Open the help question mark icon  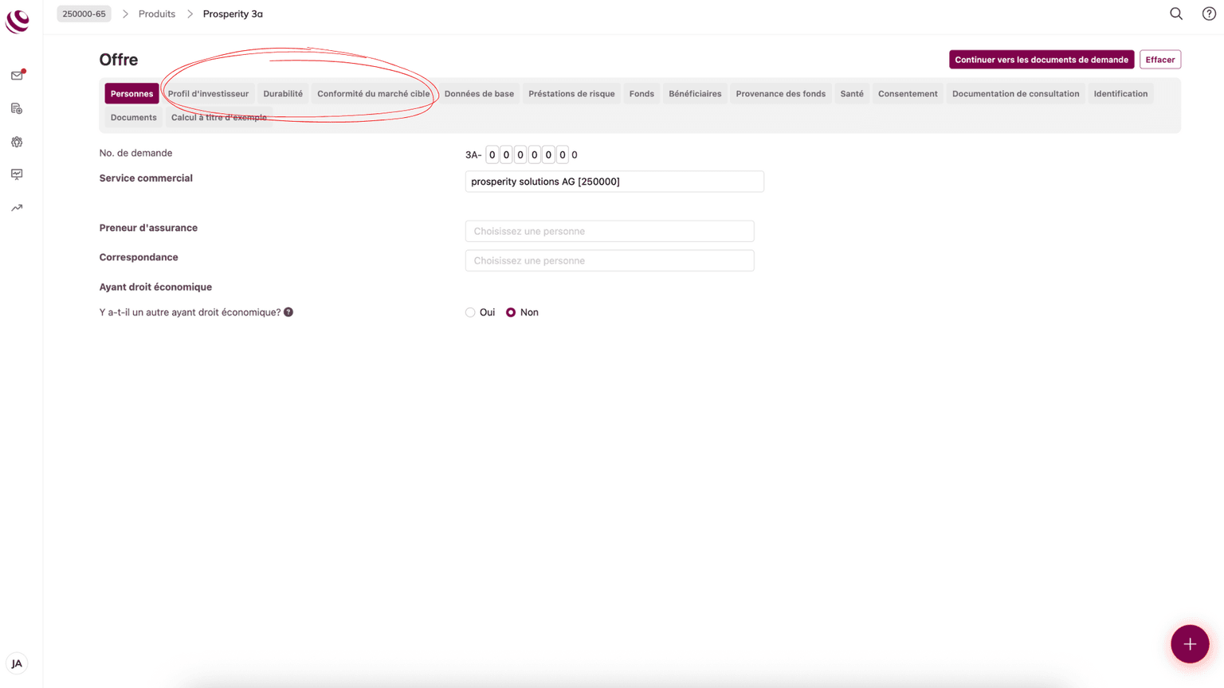click(1208, 14)
